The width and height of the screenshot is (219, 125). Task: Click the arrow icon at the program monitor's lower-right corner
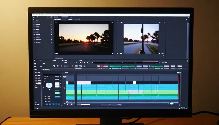point(159,53)
